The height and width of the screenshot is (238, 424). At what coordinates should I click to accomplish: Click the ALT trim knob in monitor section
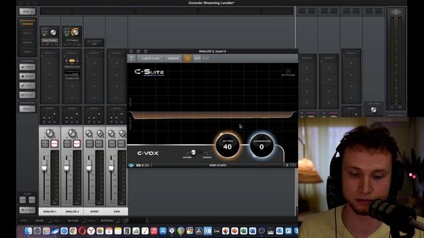[x=374, y=110]
